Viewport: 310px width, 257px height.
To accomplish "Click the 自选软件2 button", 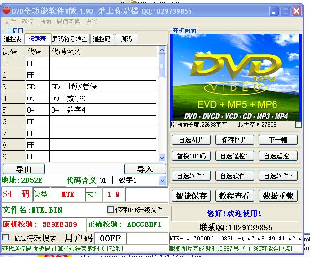I will pyautogui.click(x=235, y=176).
